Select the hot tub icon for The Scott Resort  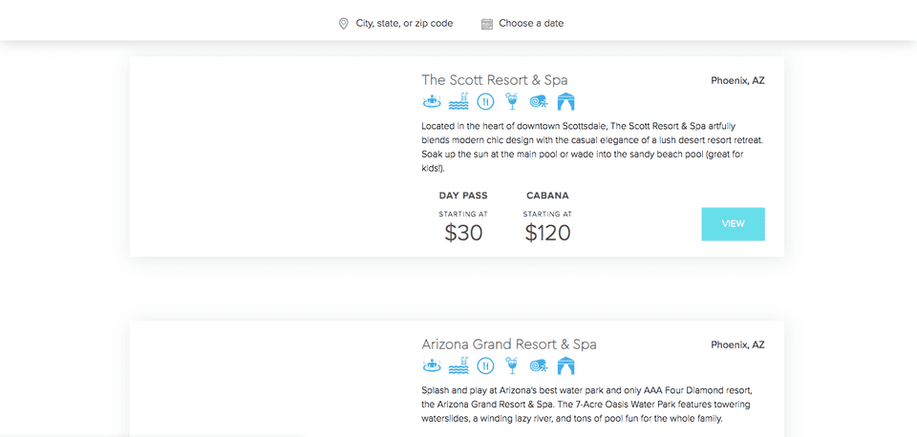(432, 102)
